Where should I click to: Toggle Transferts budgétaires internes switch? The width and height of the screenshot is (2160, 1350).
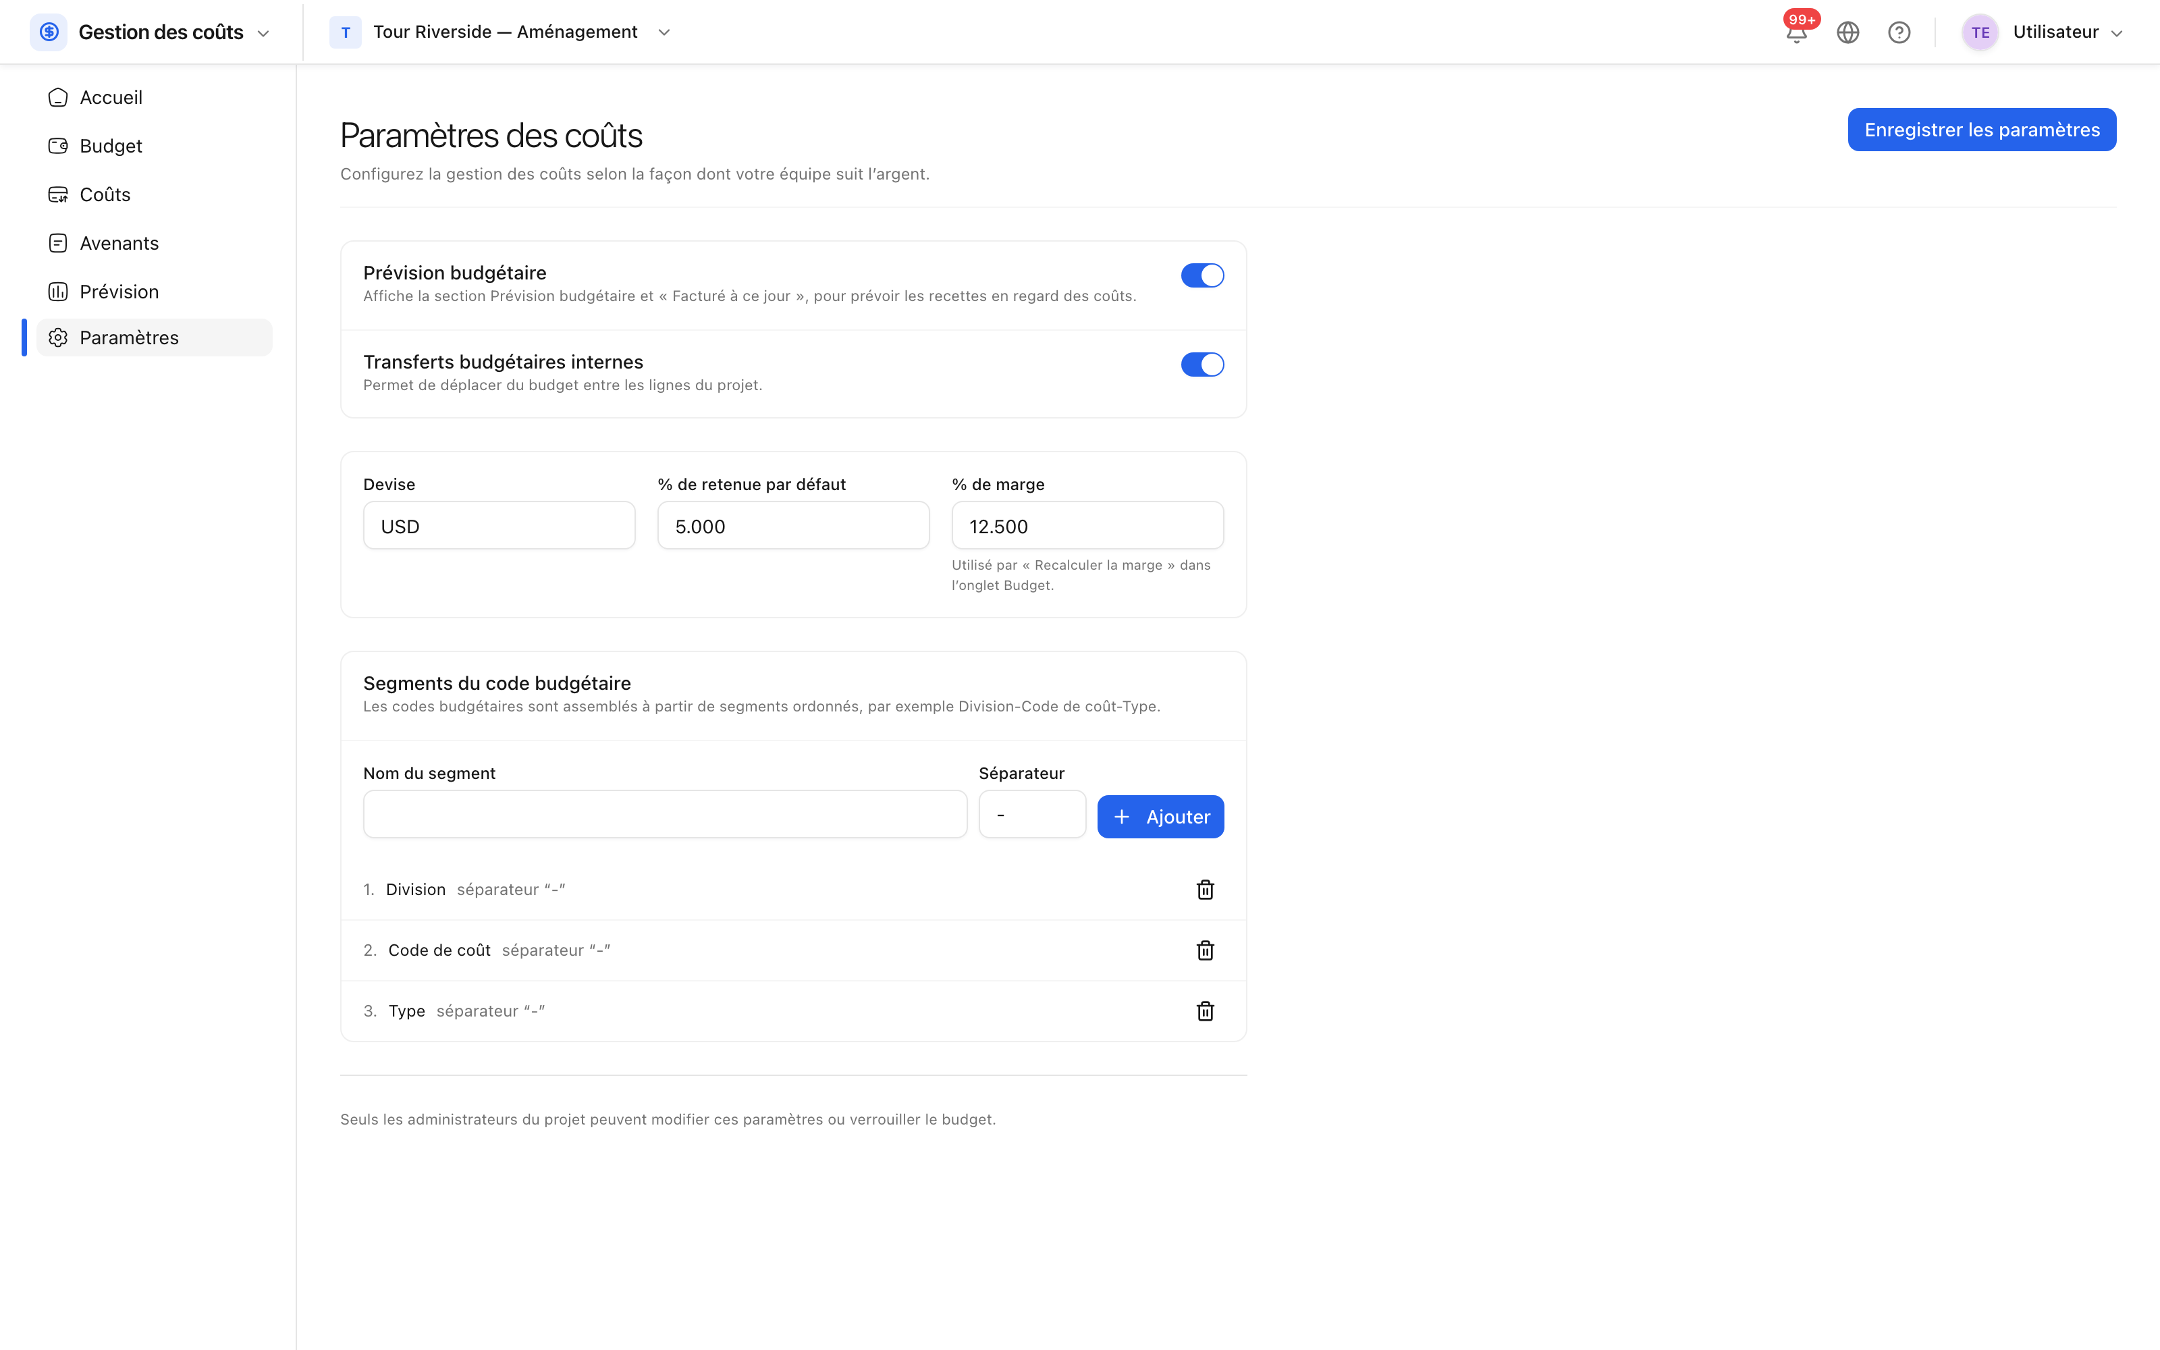pos(1202,364)
